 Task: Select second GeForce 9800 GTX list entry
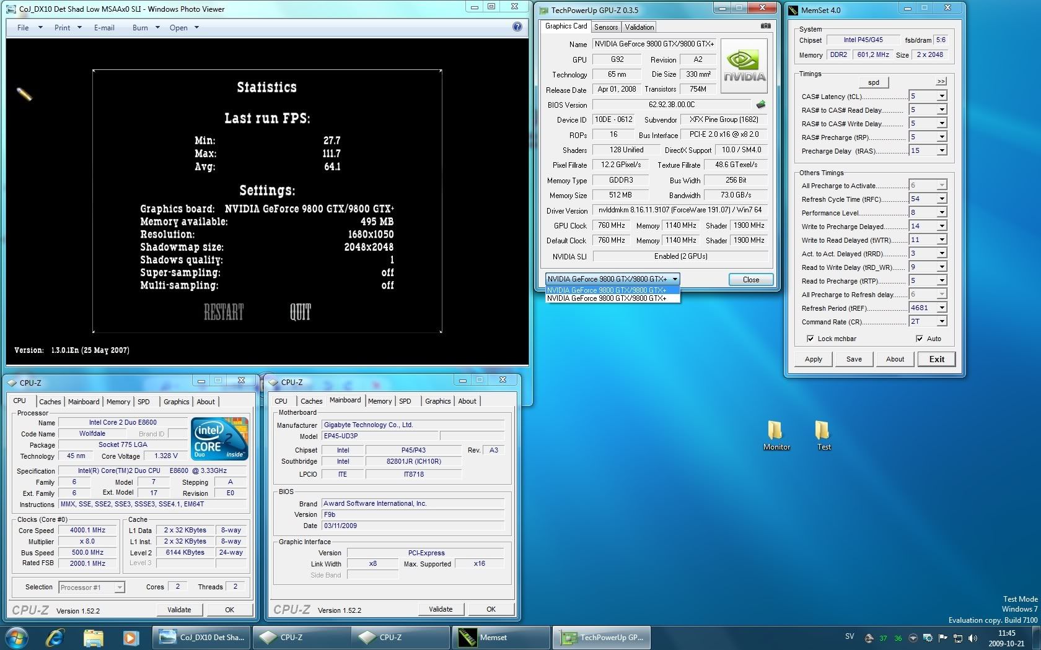pyautogui.click(x=612, y=298)
